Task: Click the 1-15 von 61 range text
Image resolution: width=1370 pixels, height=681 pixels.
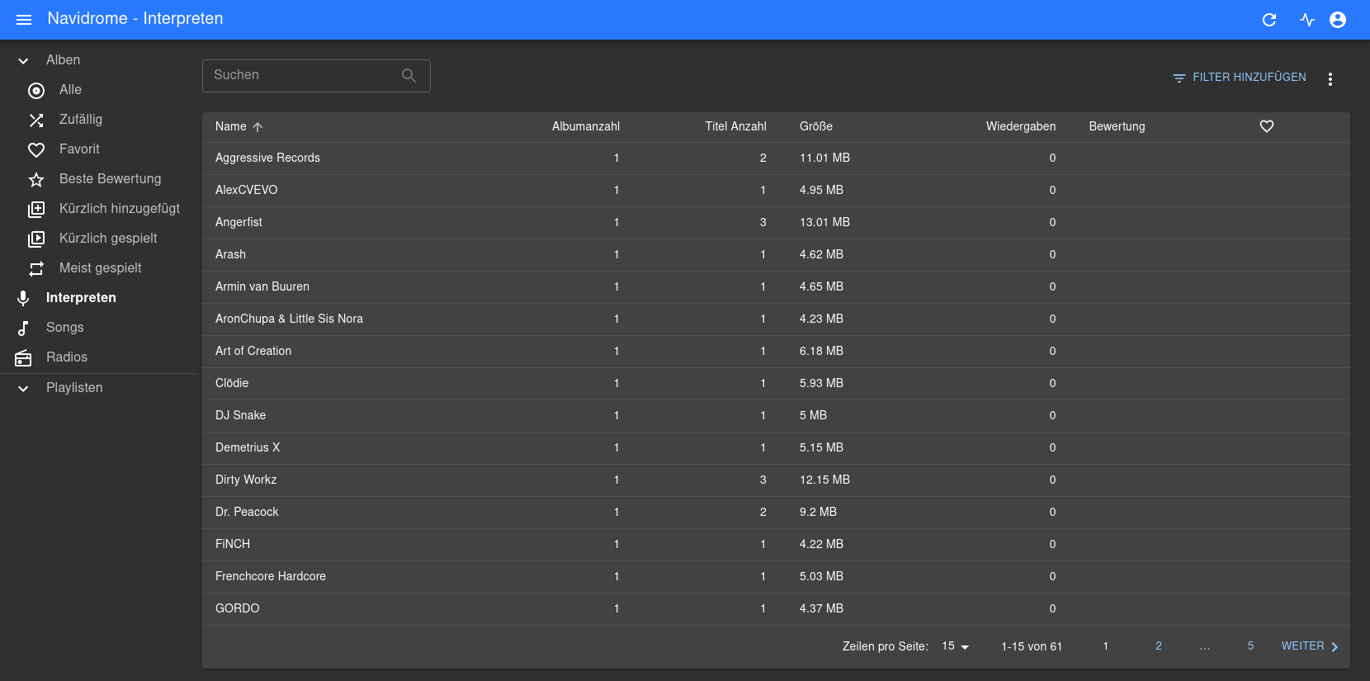Action: [x=1032, y=646]
